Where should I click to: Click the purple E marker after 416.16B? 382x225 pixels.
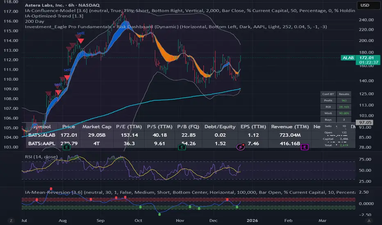[305, 147]
